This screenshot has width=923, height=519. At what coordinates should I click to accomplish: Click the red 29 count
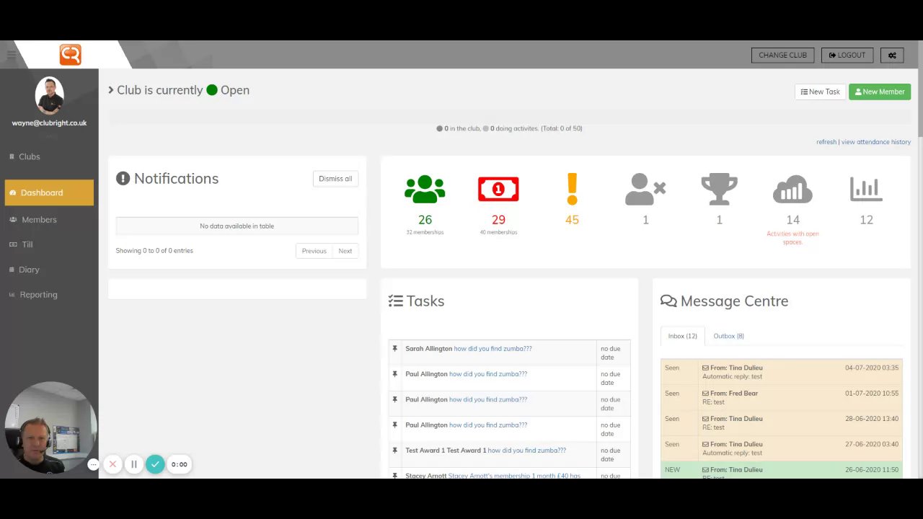pos(498,220)
